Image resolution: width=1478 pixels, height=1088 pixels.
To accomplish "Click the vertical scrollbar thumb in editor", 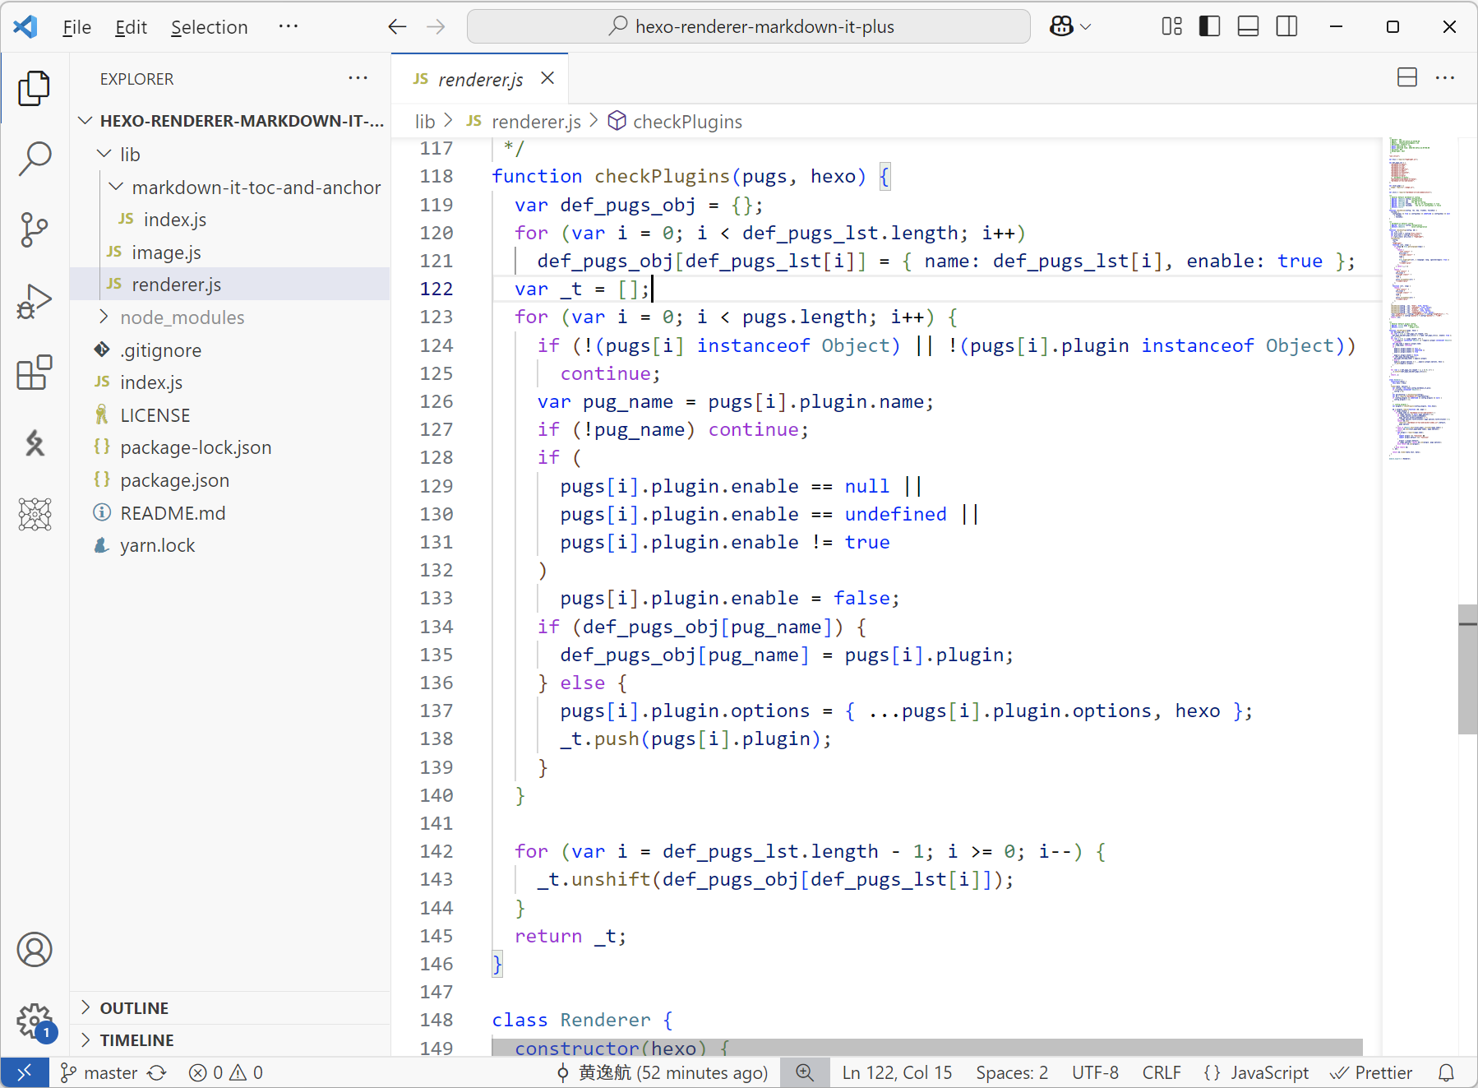I will [1467, 669].
